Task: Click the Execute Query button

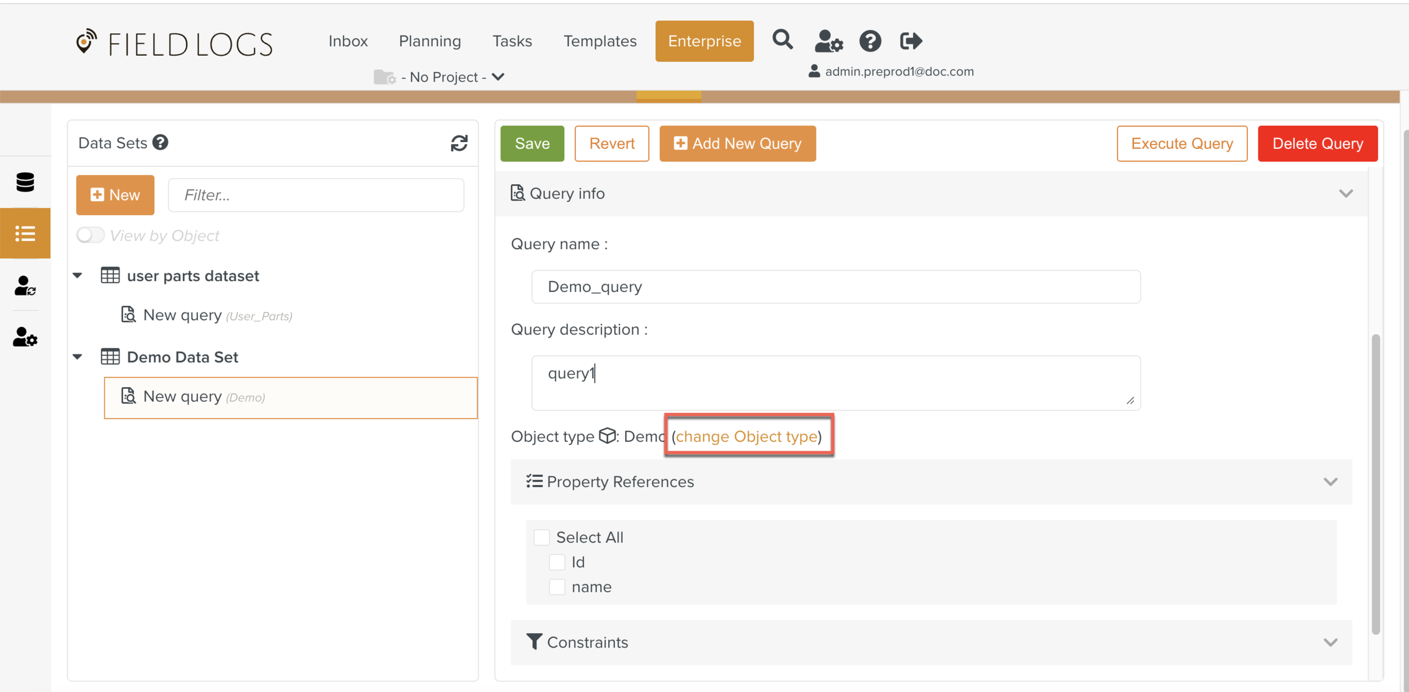Action: coord(1181,144)
